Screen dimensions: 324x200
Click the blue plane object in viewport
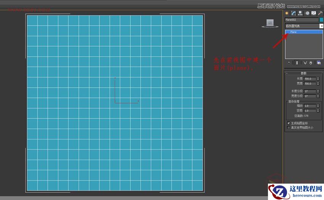115,103
